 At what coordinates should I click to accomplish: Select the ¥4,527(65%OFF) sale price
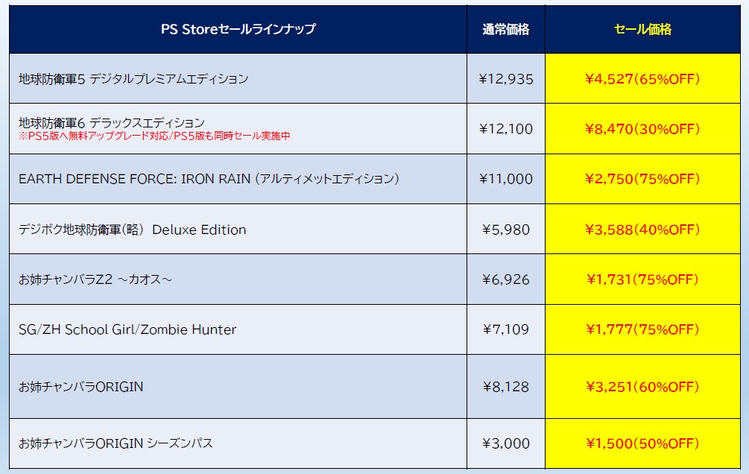(x=642, y=79)
